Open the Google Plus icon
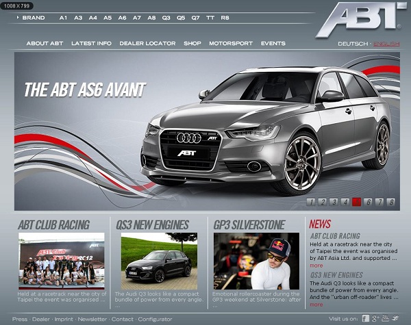Screen dimensions: 411x325 point(376,318)
